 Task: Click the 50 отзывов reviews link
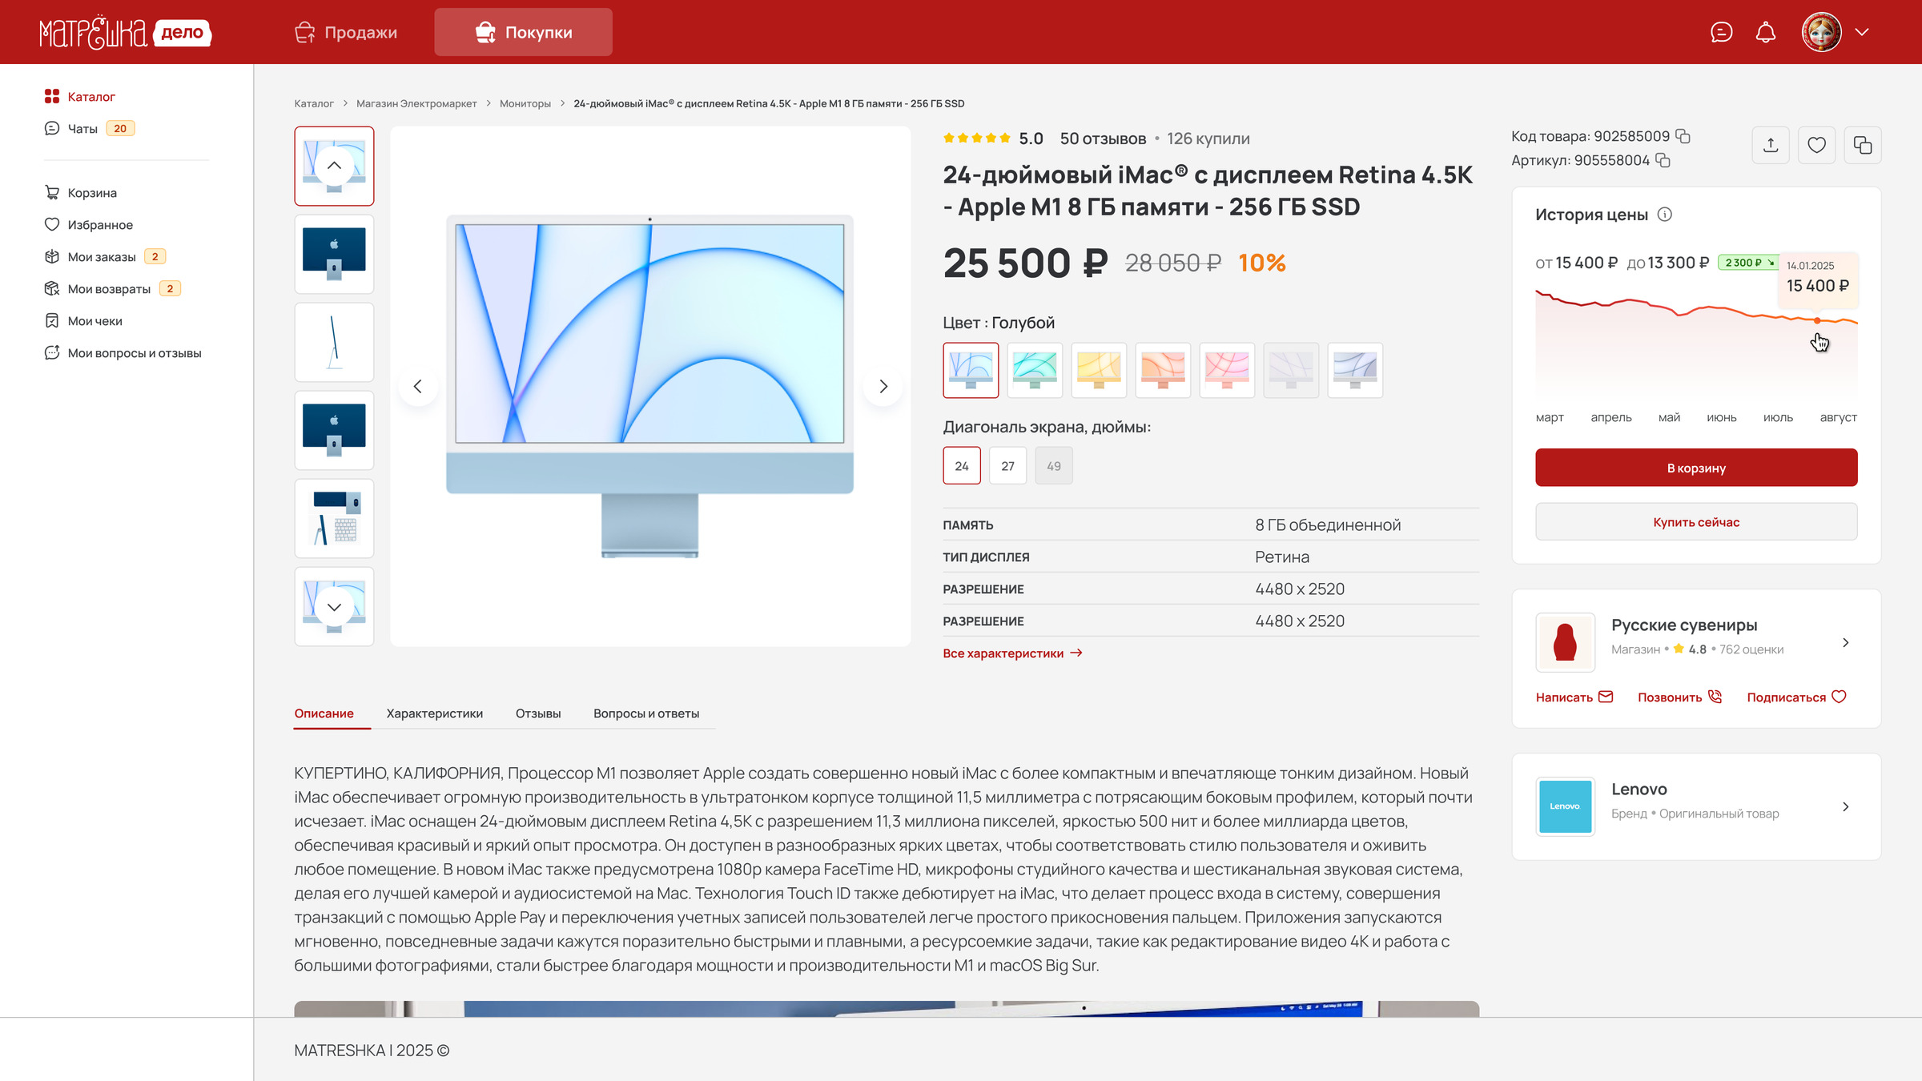pos(1103,139)
